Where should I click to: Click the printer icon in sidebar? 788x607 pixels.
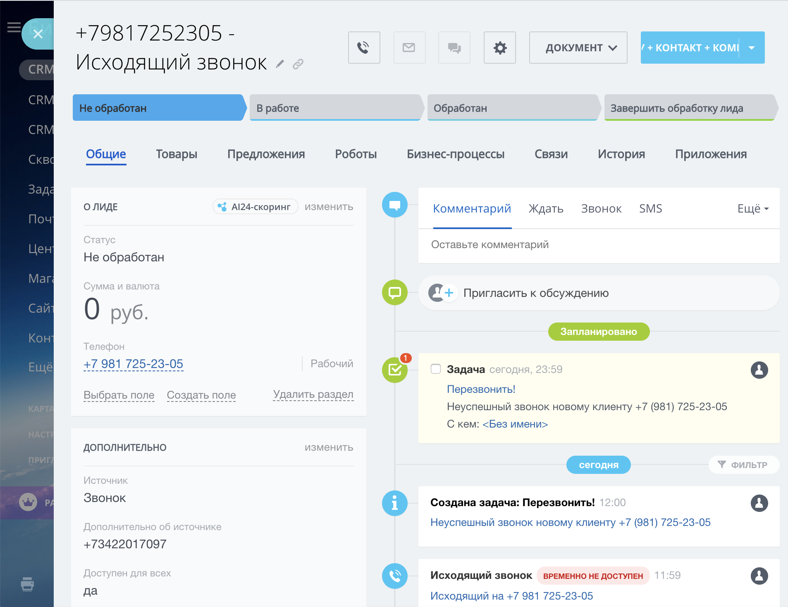pos(27,584)
